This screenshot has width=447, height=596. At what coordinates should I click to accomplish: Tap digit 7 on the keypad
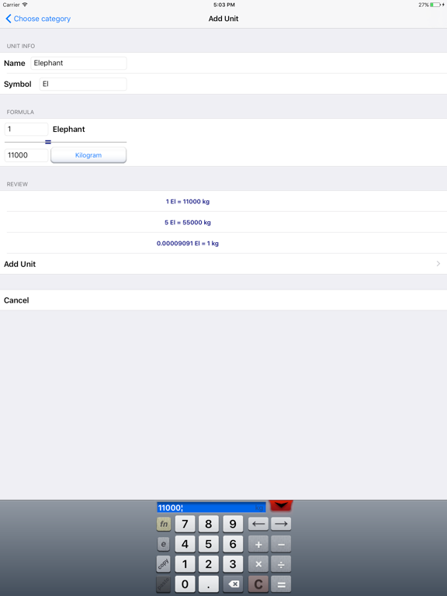point(185,524)
